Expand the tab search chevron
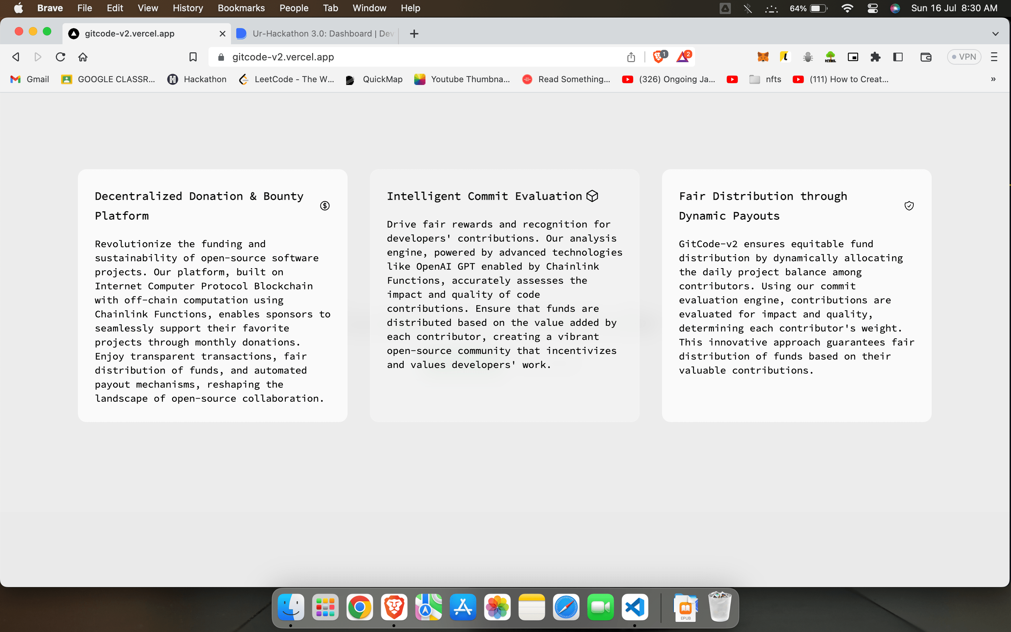1011x632 pixels. [x=995, y=33]
